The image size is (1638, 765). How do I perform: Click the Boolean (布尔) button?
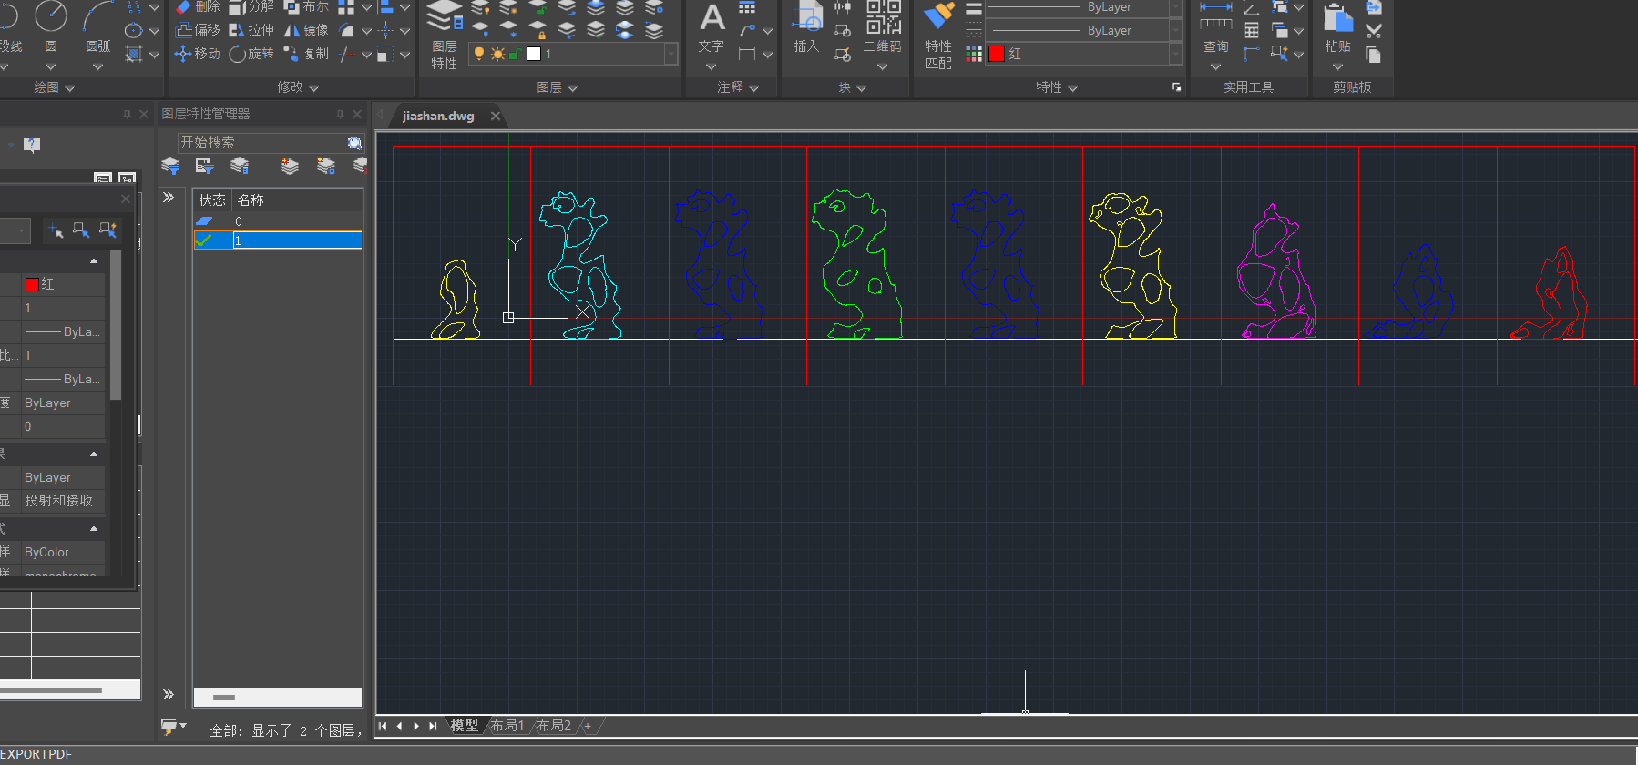[306, 6]
